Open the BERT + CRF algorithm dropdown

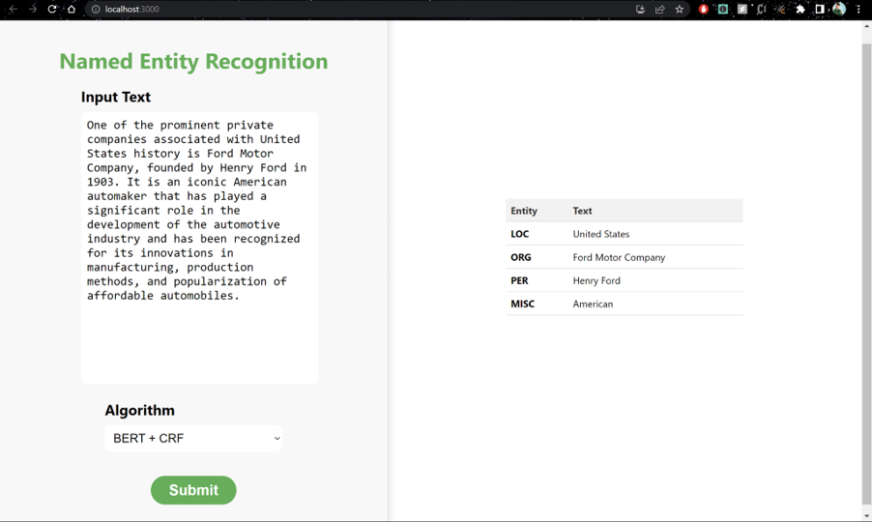pyautogui.click(x=193, y=438)
